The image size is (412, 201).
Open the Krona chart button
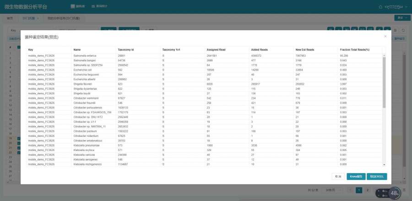[356, 177]
